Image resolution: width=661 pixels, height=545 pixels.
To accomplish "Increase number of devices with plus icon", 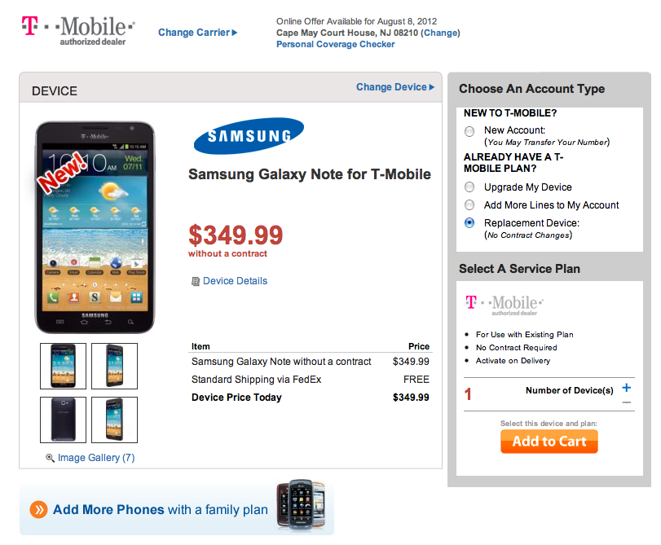I will click(626, 388).
